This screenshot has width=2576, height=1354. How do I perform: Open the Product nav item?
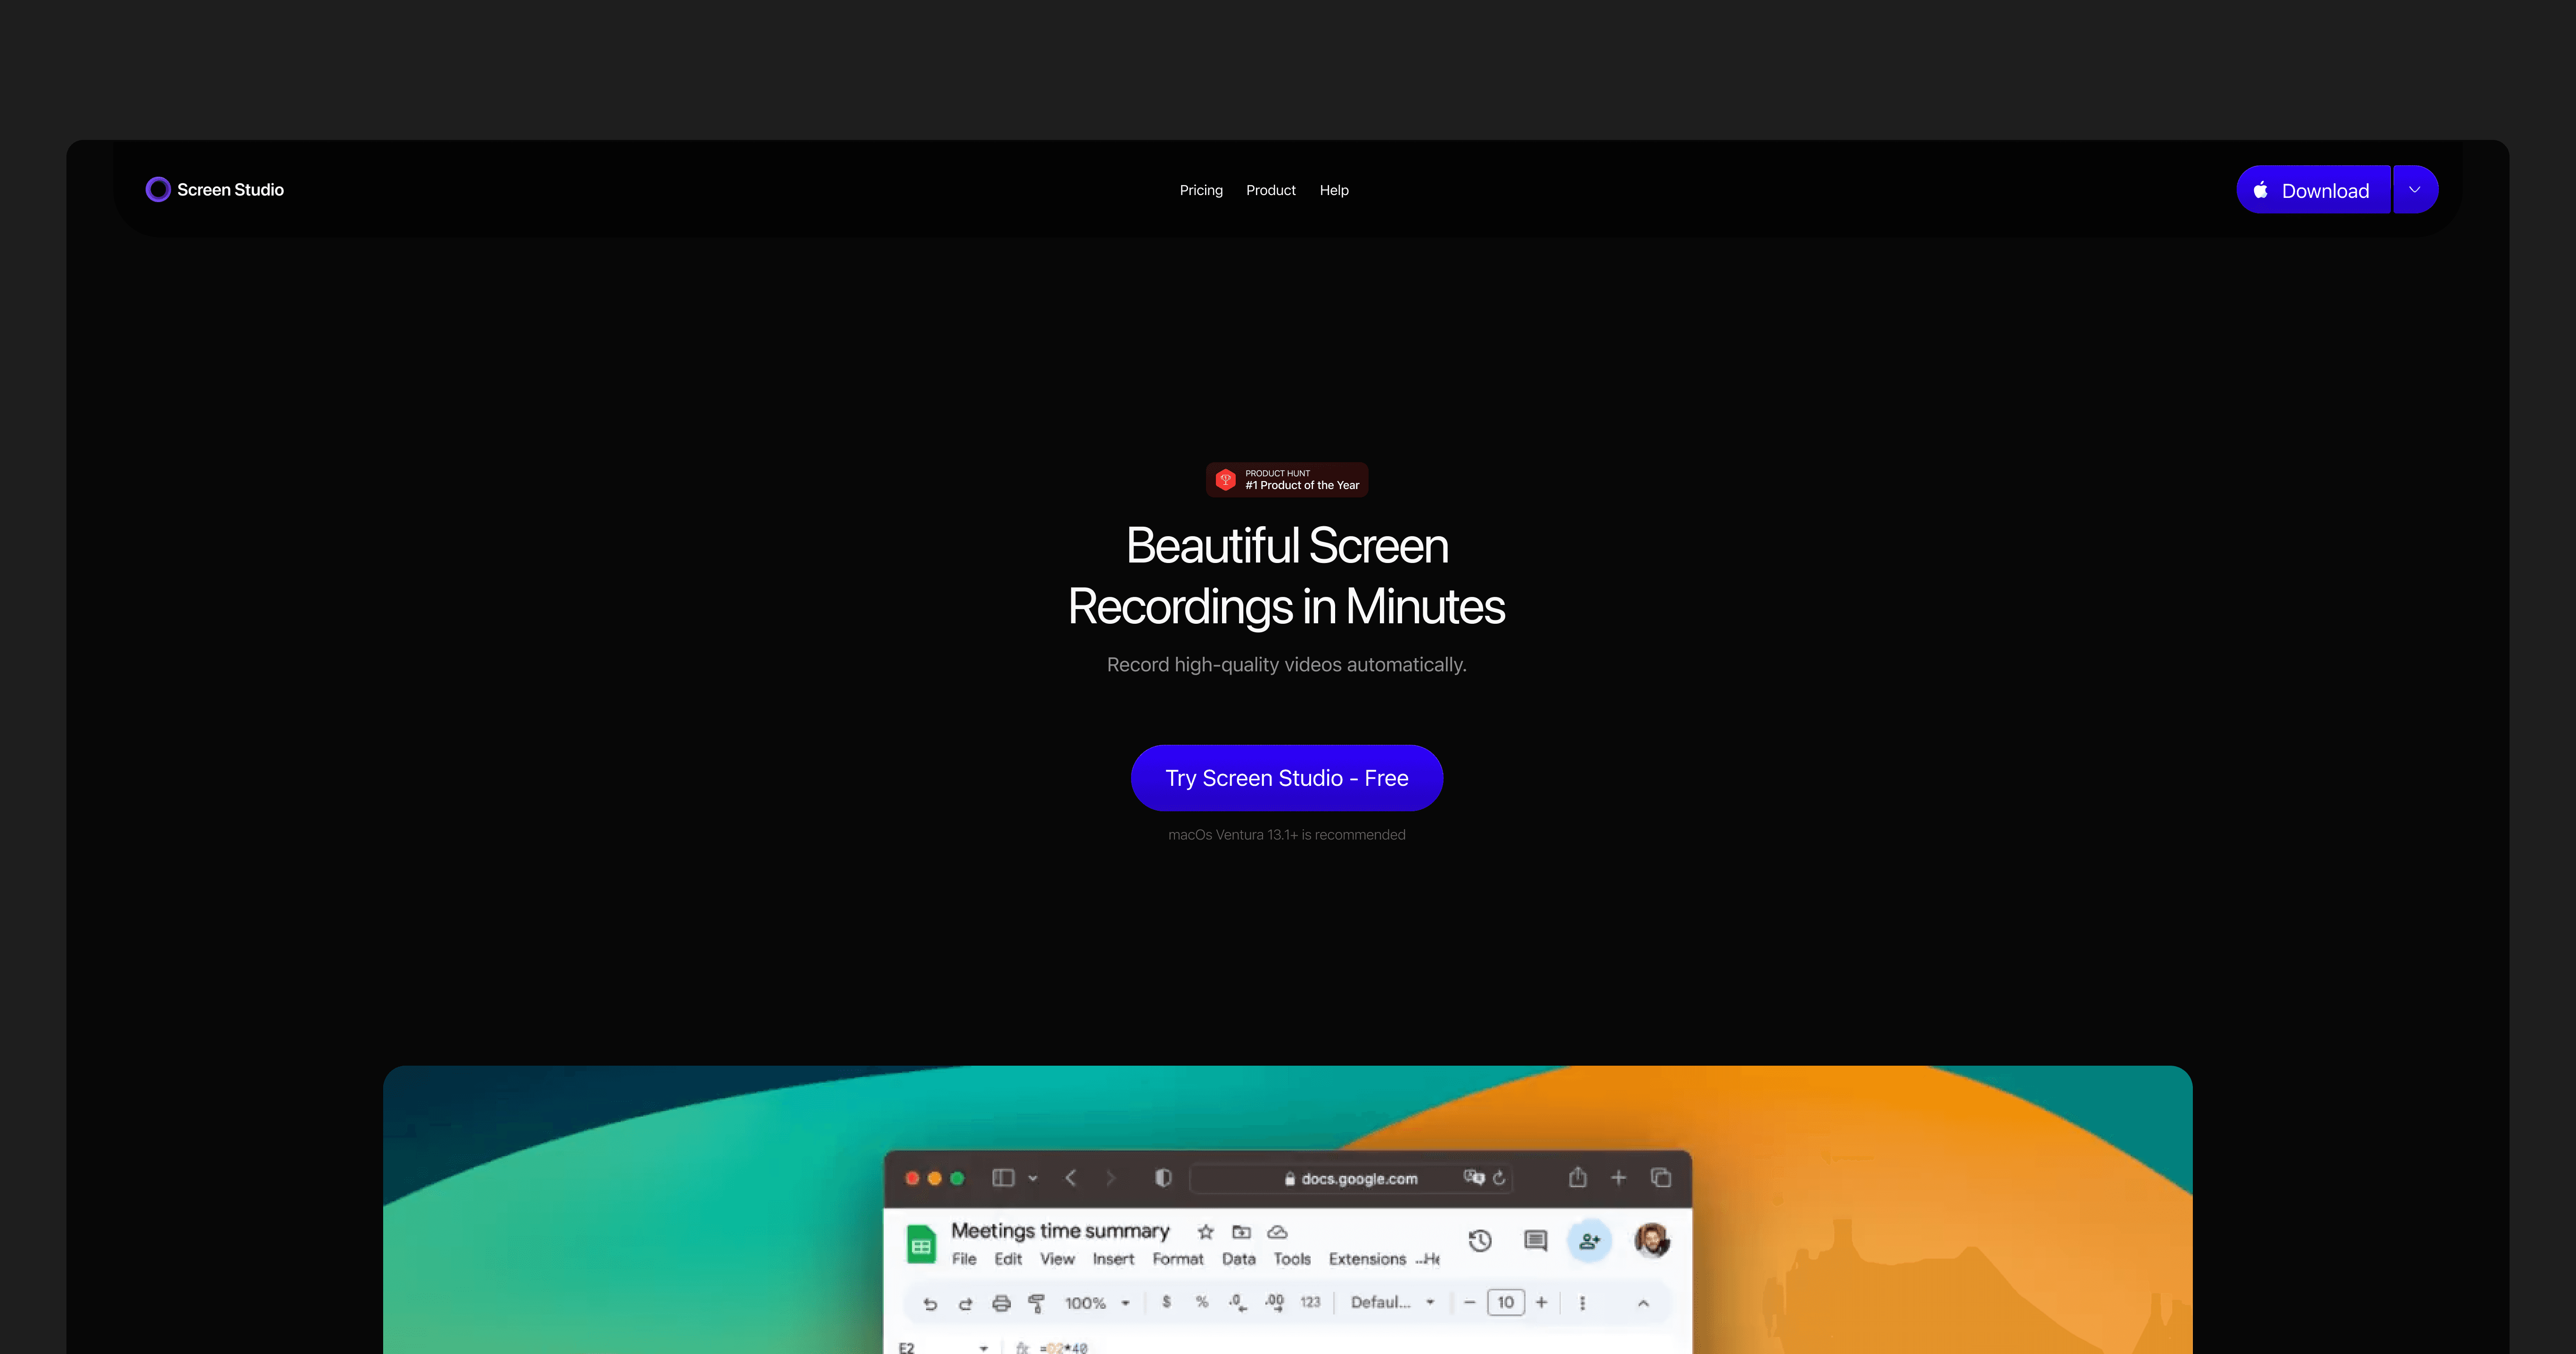point(1271,190)
